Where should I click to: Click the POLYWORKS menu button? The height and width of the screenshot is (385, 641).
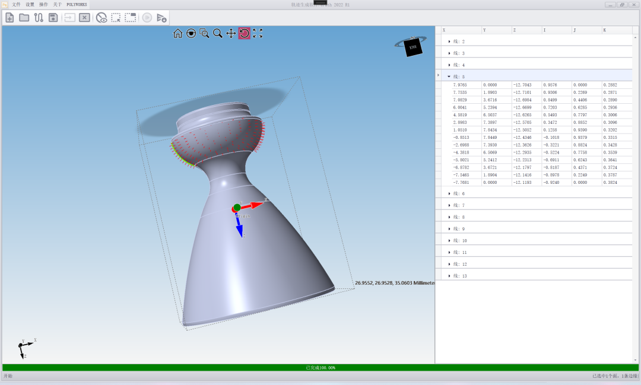point(77,4)
